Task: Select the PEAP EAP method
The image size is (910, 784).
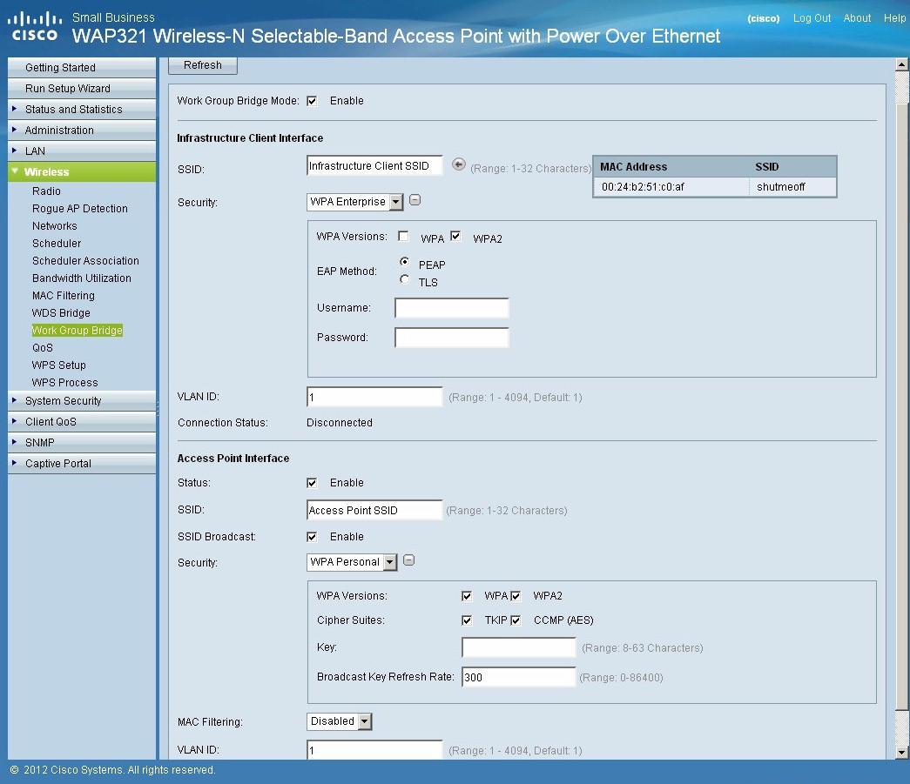Action: click(405, 262)
